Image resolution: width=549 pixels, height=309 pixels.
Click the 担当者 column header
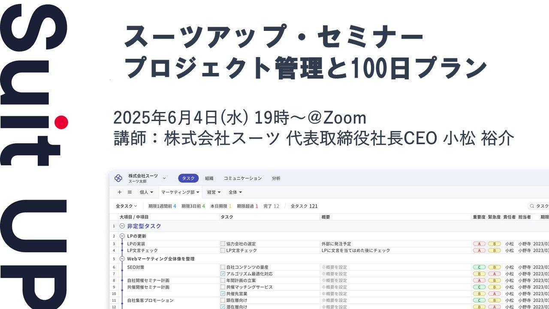(x=525, y=217)
